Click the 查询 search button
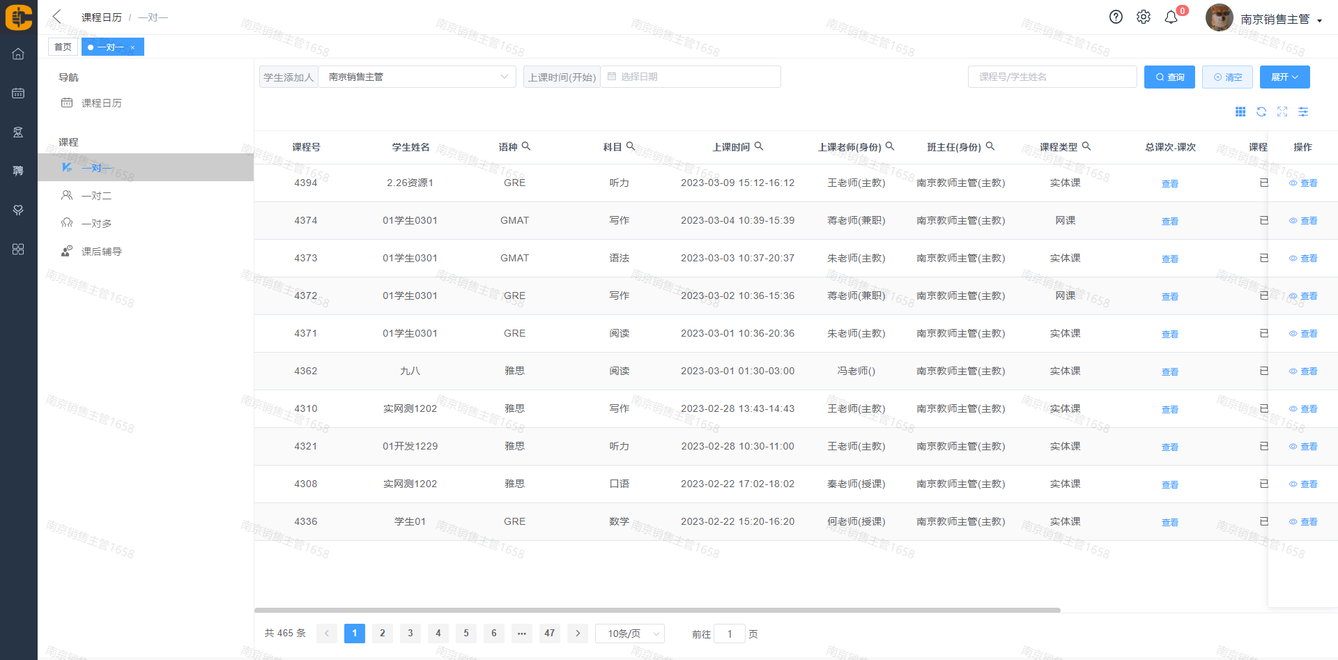Screen dimensions: 1338x660 (1169, 77)
